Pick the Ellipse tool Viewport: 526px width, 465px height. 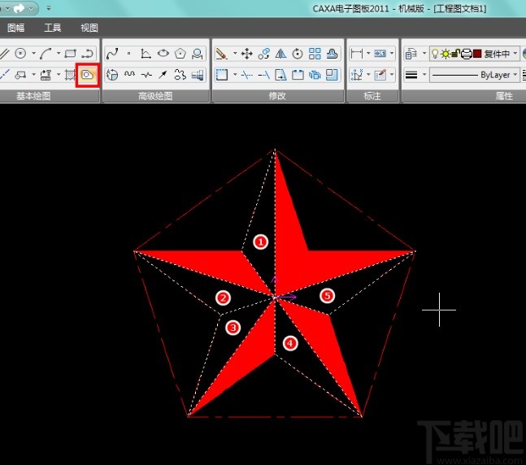click(x=163, y=54)
